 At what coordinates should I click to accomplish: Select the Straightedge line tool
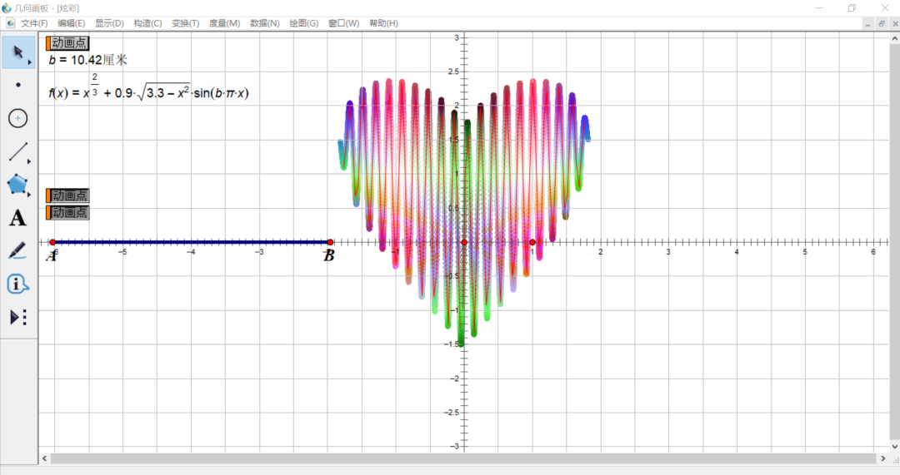17,151
